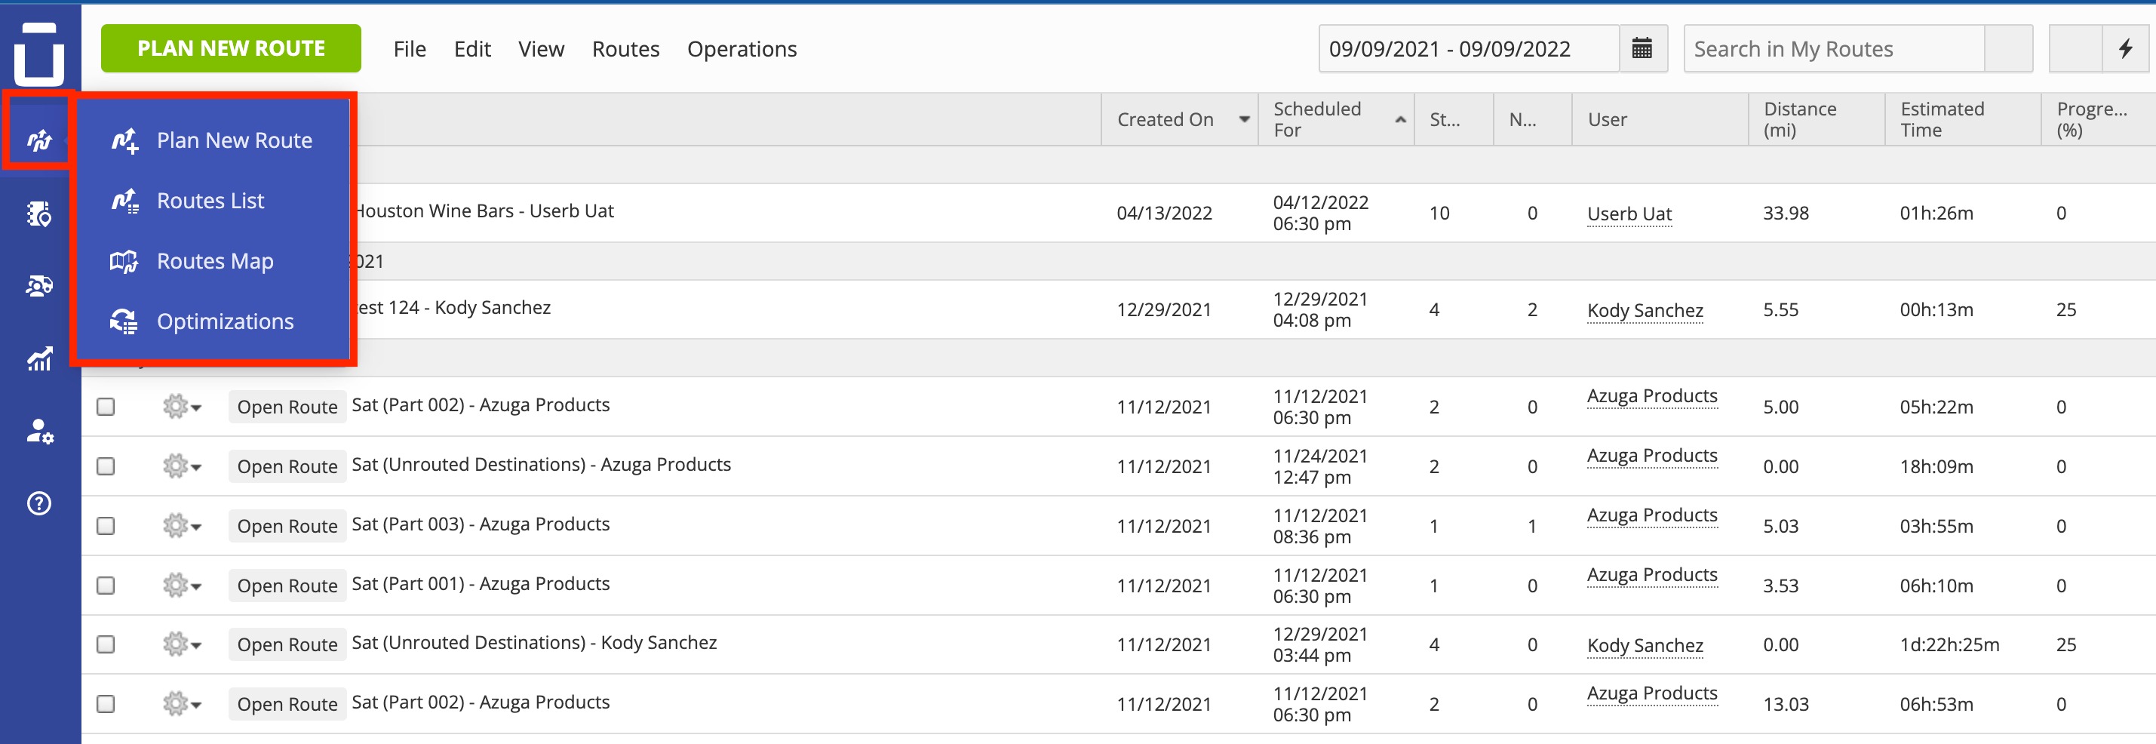Open the help question mark icon
The image size is (2156, 744).
39,504
